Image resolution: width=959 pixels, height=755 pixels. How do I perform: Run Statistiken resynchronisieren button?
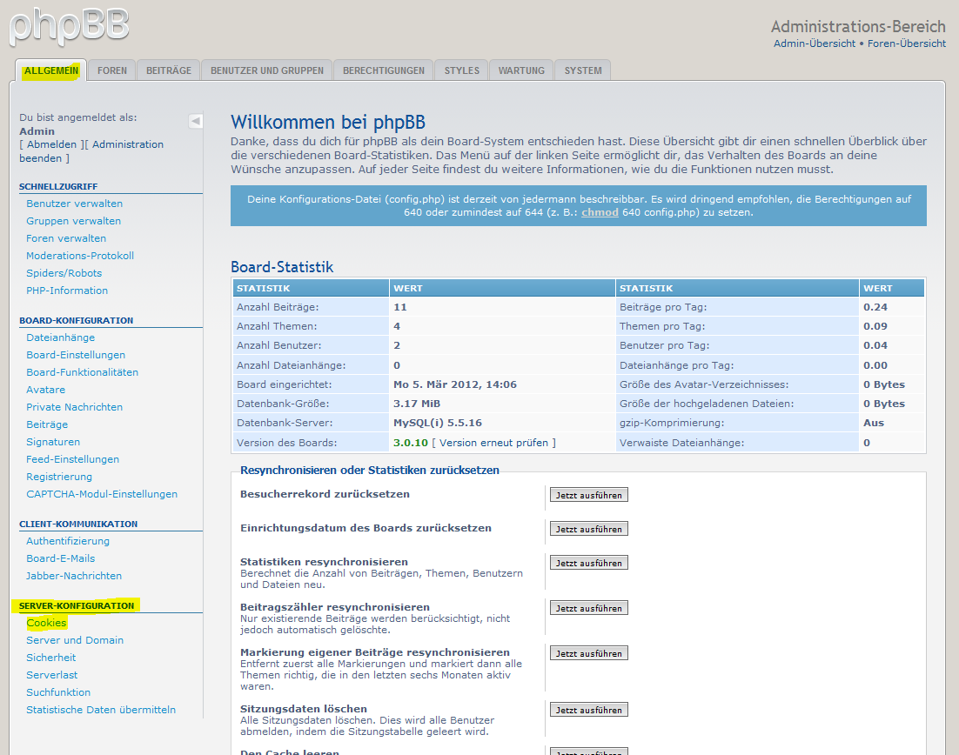tap(589, 563)
